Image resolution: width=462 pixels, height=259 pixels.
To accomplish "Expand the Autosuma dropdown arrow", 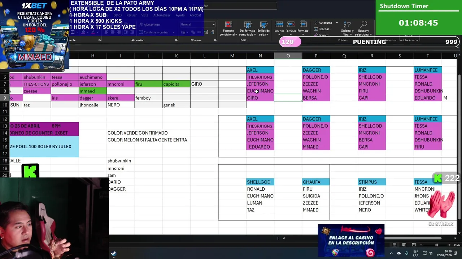I will click(337, 23).
